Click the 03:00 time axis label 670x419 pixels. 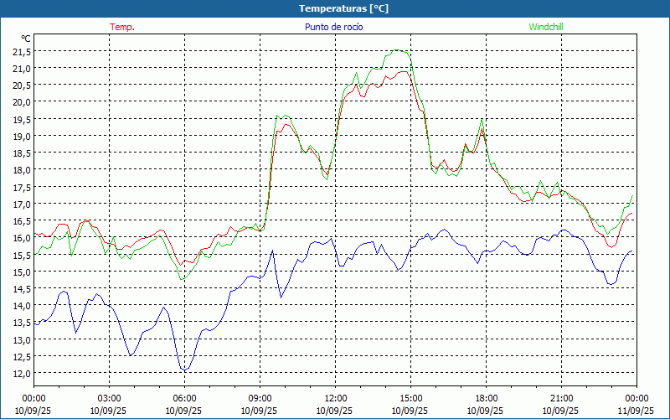[x=109, y=398]
